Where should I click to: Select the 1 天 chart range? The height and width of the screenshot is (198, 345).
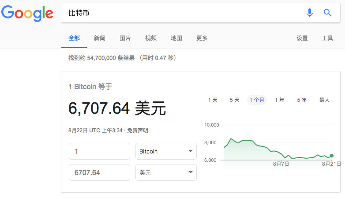click(x=213, y=100)
